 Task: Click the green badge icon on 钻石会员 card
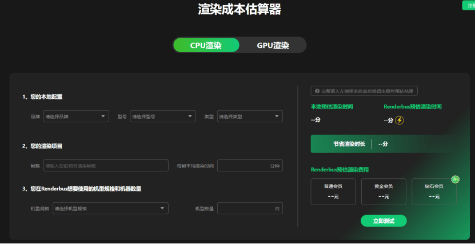[456, 179]
